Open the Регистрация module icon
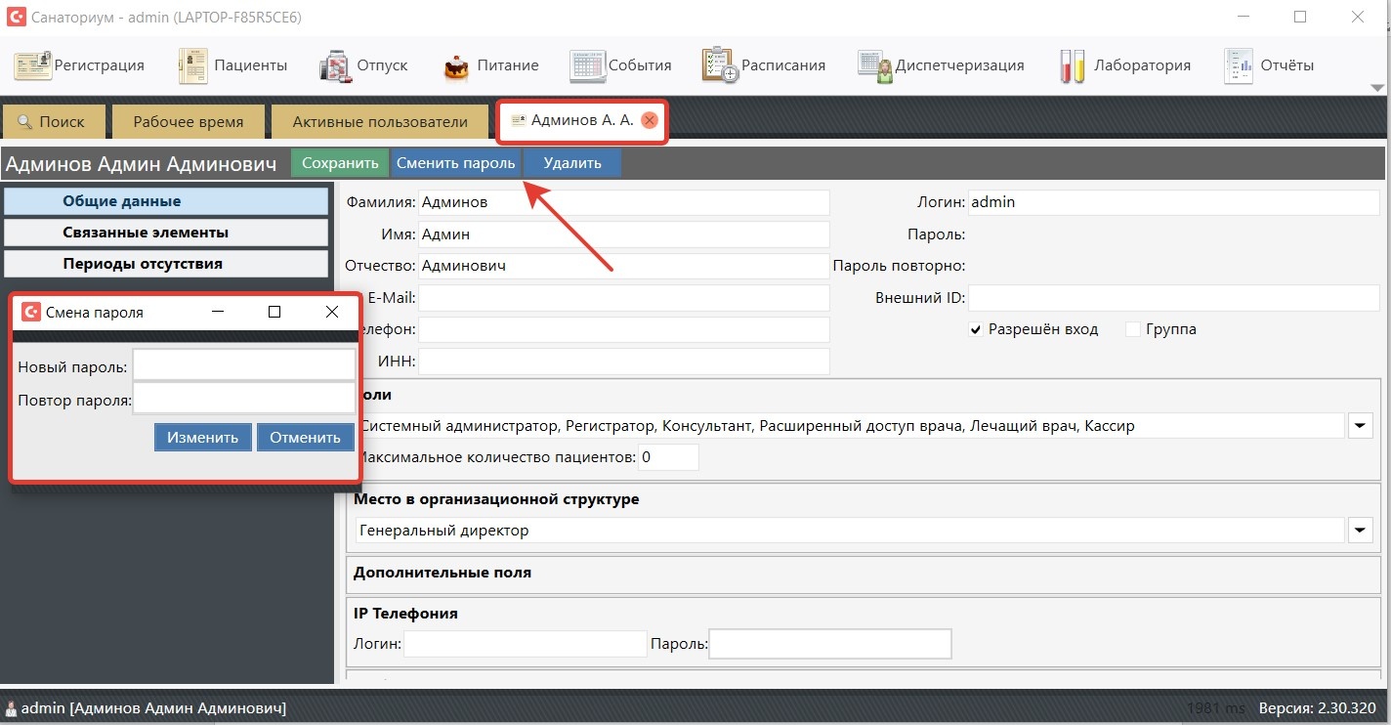The image size is (1391, 725). (32, 65)
